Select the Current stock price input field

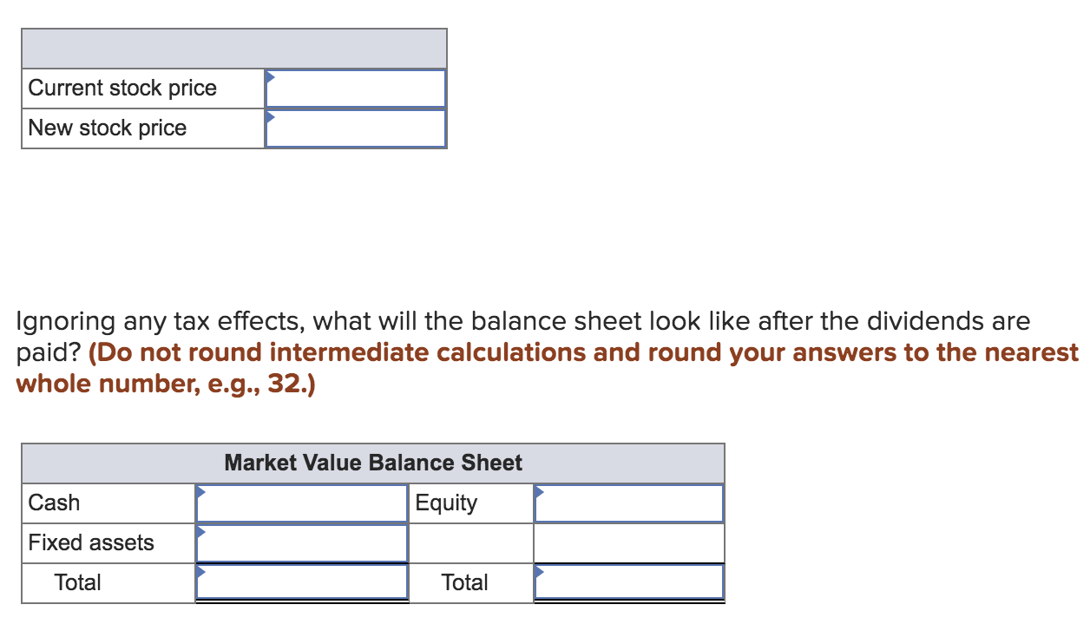(x=356, y=88)
